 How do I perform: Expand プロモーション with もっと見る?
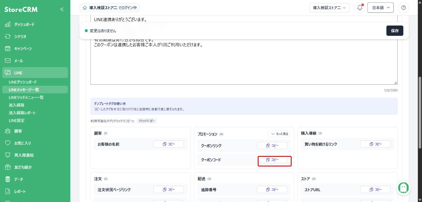pos(279,134)
